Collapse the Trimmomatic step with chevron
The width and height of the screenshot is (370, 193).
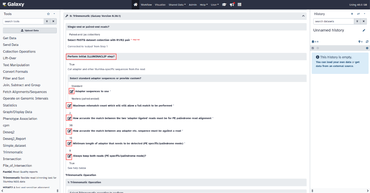[x=303, y=16]
